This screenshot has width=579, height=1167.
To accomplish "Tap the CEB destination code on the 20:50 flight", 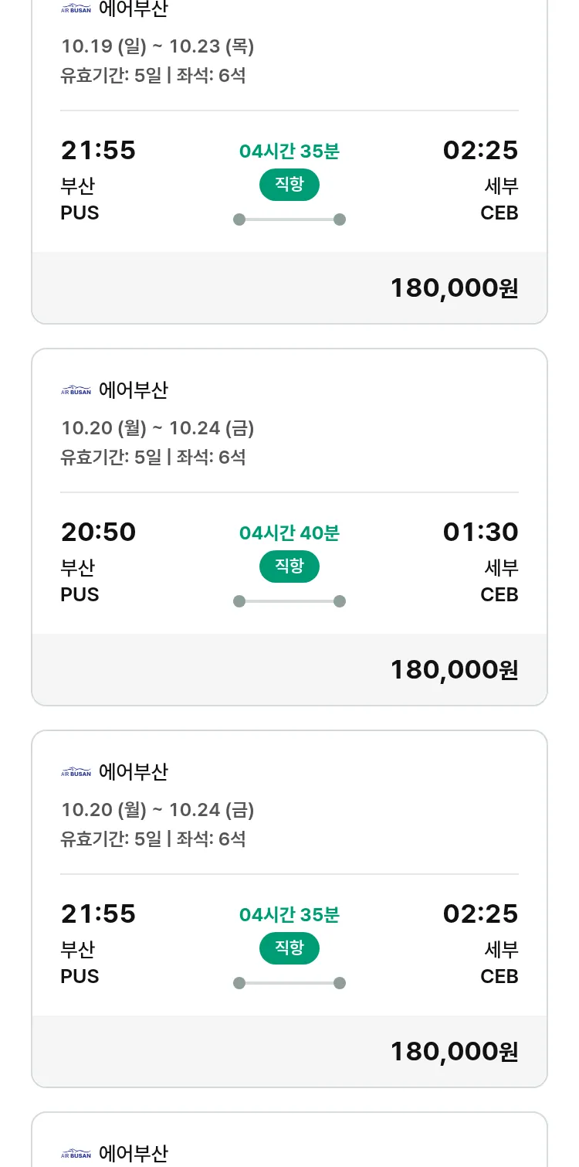I will [499, 594].
